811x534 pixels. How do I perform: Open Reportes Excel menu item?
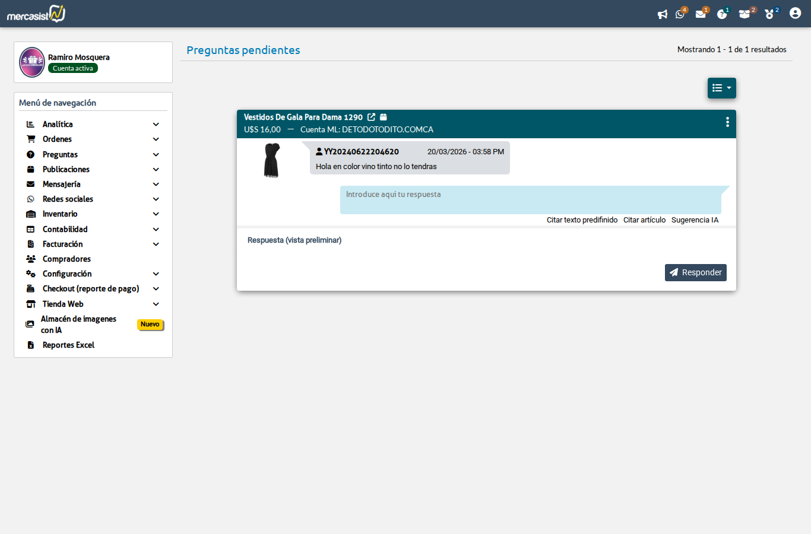68,345
